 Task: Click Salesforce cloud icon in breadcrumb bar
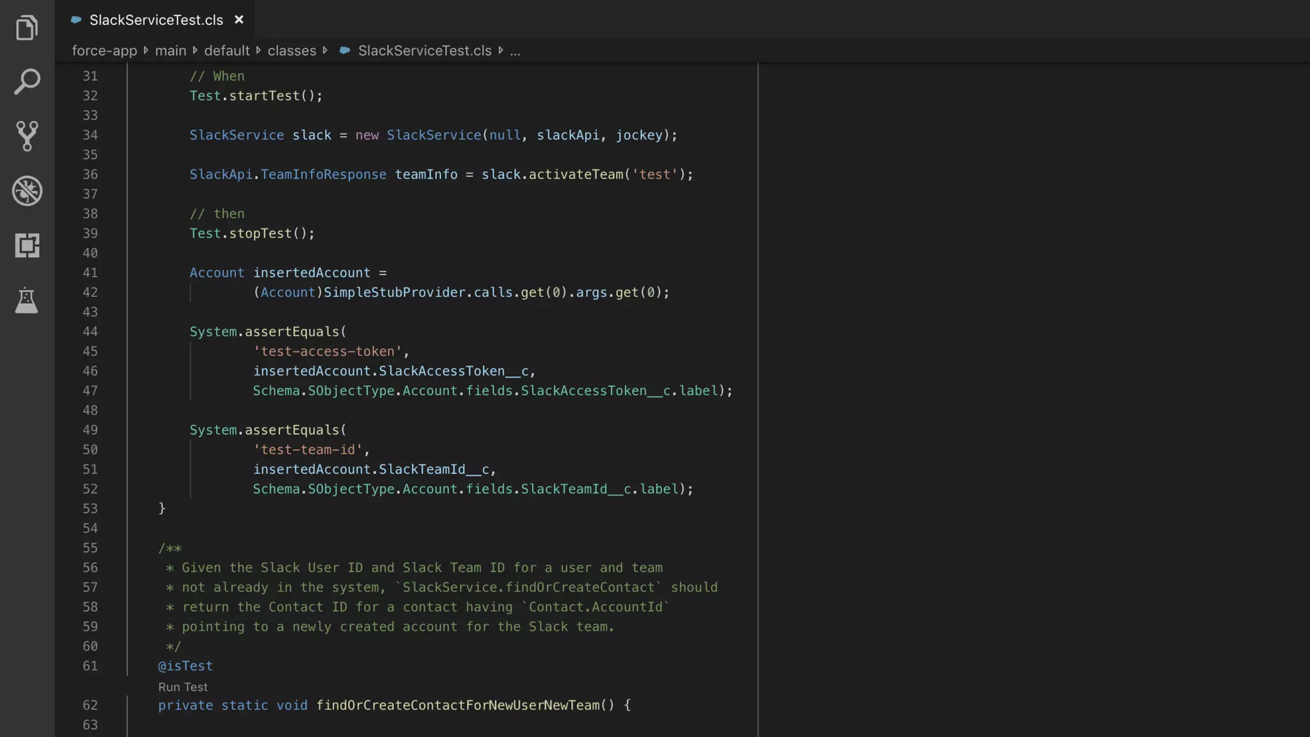345,51
